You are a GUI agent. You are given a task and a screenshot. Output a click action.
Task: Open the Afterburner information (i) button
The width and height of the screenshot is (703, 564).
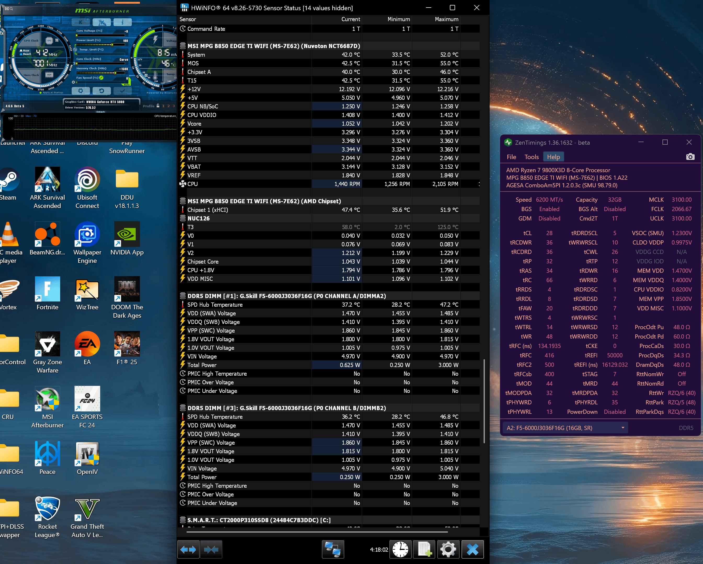coord(123,22)
